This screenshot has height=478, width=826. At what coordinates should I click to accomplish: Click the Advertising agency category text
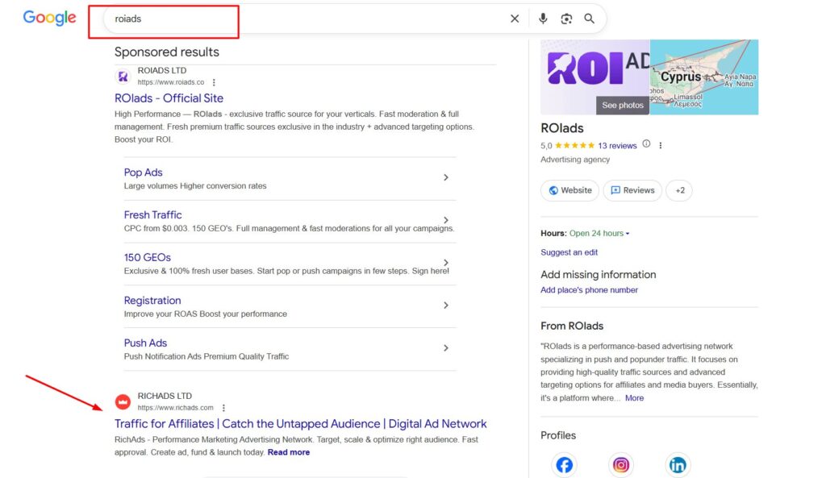click(x=575, y=160)
